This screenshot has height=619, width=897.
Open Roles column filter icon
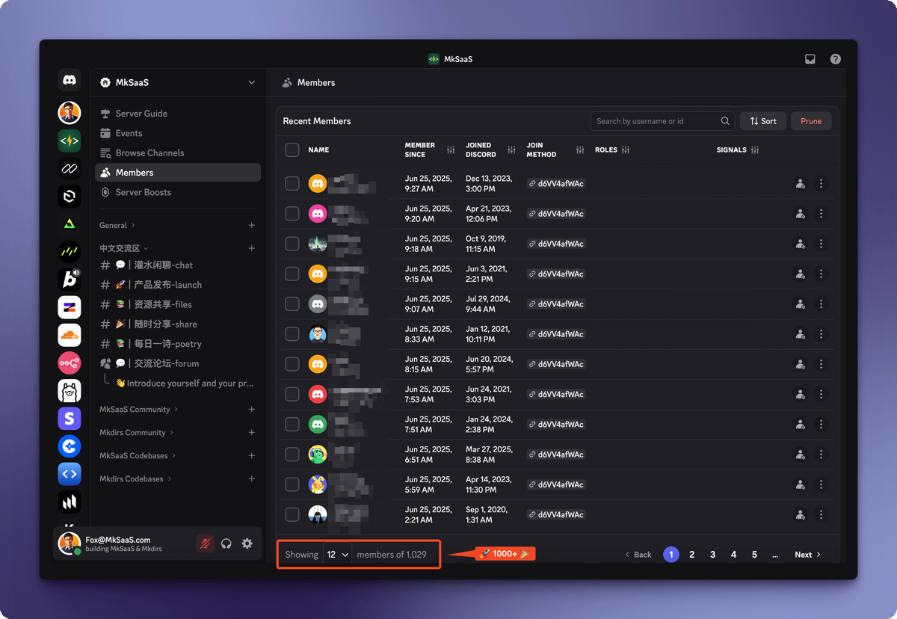[x=626, y=150]
